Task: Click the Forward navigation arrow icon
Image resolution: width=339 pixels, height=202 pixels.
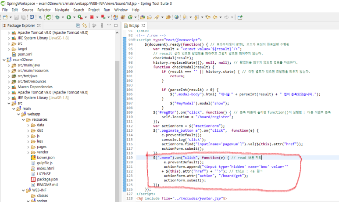Action: pyautogui.click(x=226, y=17)
